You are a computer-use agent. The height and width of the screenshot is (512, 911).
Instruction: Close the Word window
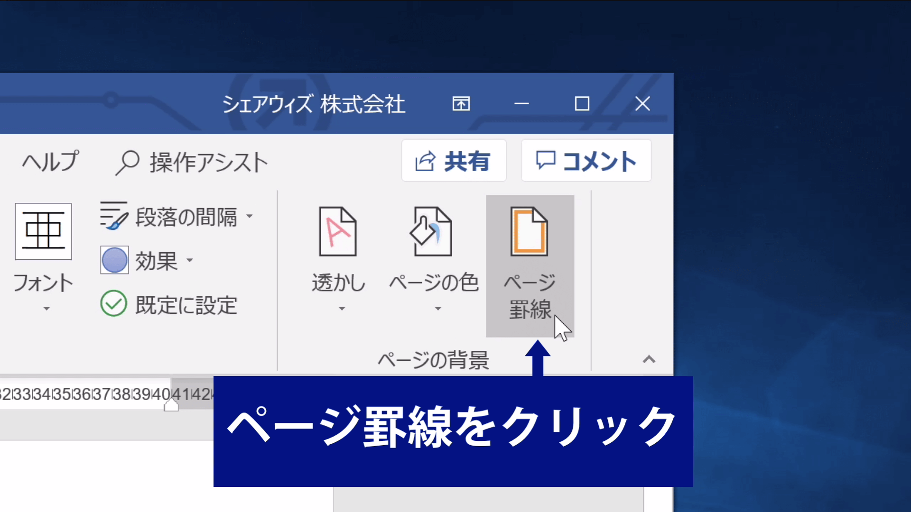click(x=643, y=103)
